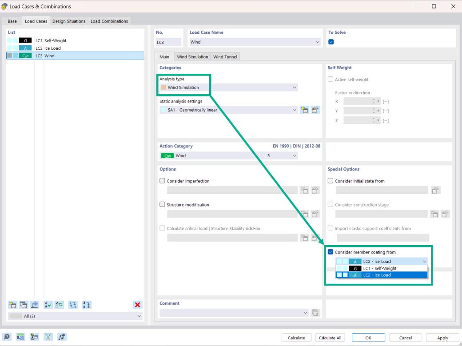
Task: Toggle Active self-weight checkbox
Action: coord(331,79)
